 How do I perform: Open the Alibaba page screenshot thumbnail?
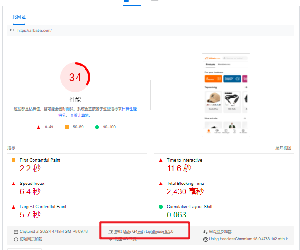tap(226, 95)
